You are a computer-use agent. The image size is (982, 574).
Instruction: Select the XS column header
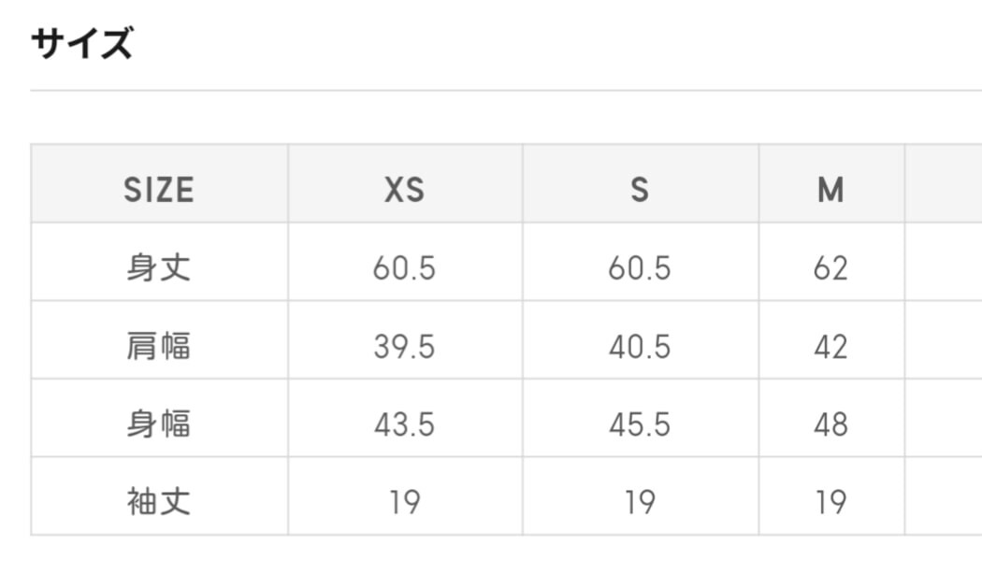pyautogui.click(x=404, y=190)
